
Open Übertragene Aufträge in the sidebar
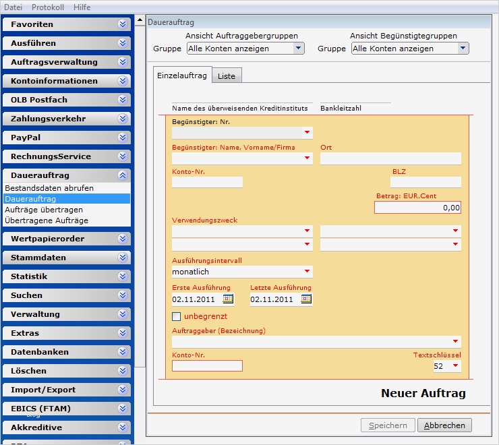(67, 220)
